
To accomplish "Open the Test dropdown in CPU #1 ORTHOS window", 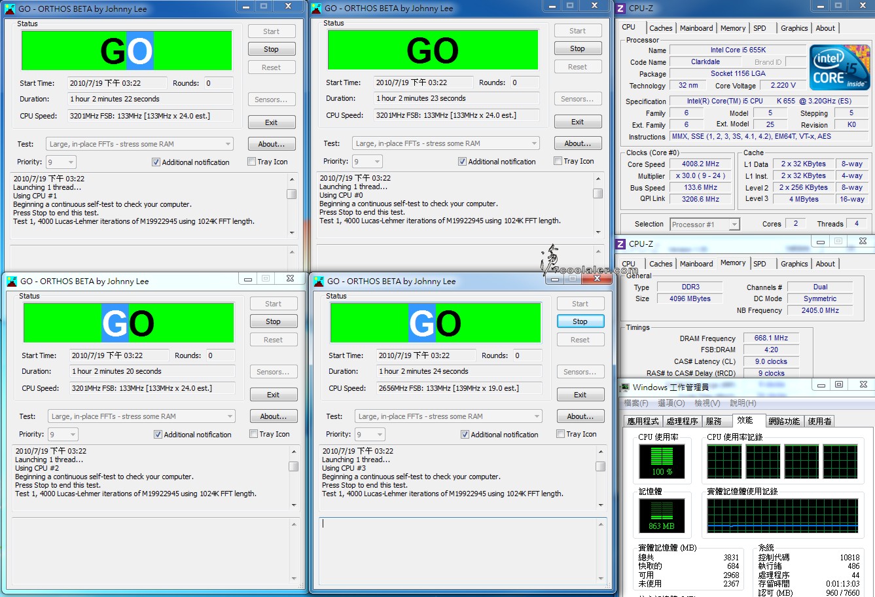I will point(139,144).
